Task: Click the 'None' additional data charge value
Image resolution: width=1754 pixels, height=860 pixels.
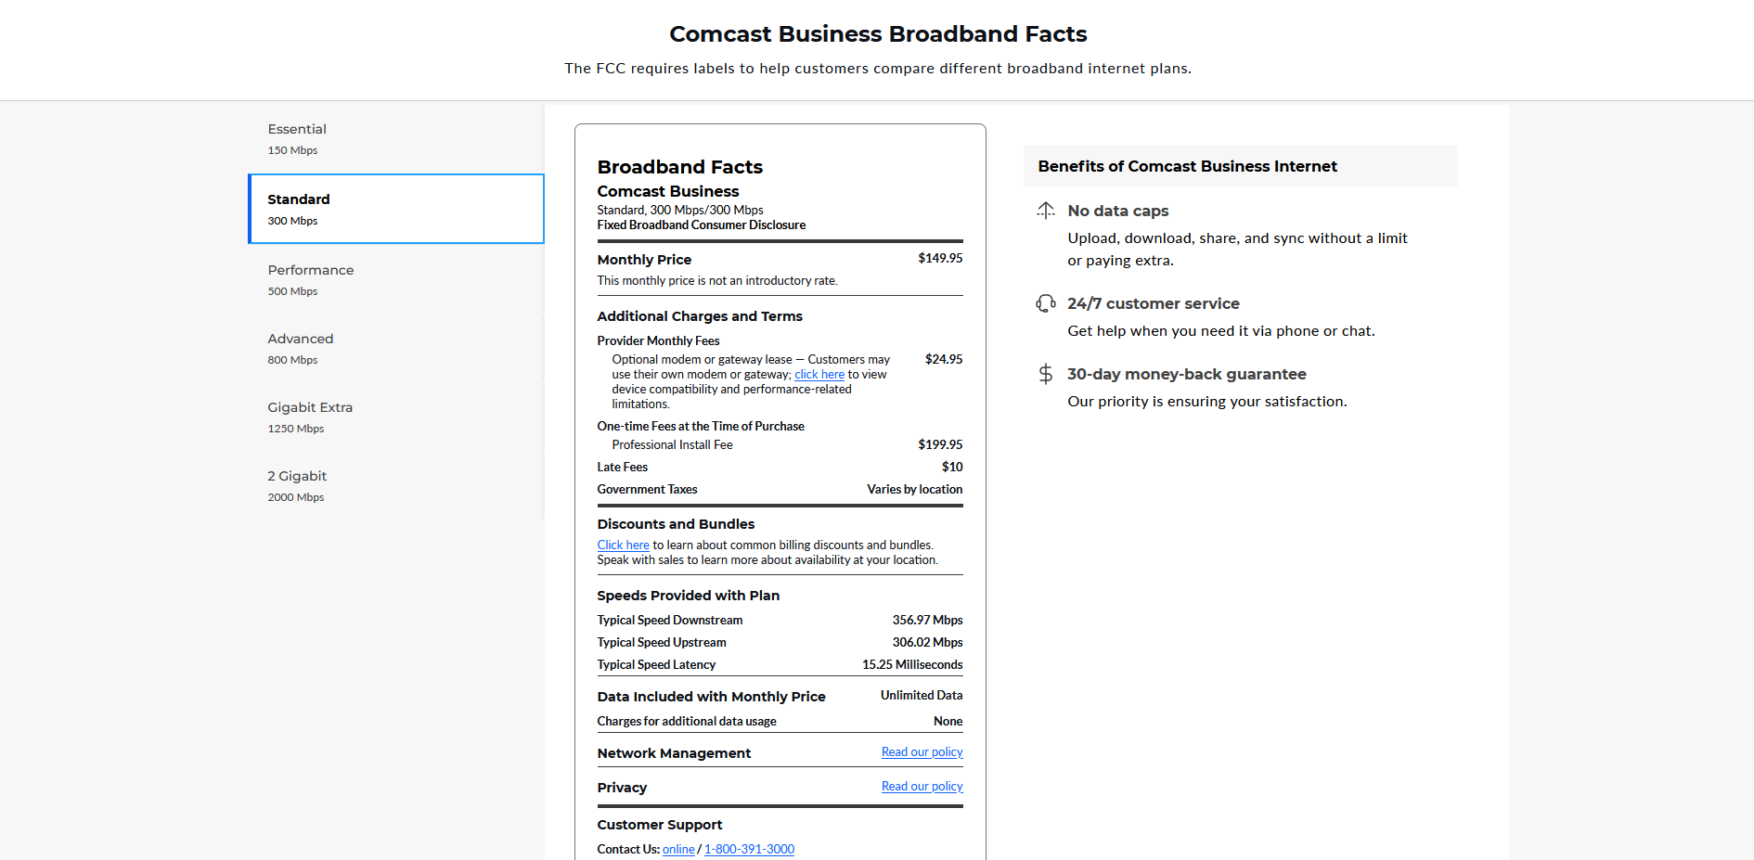Action: (x=948, y=722)
